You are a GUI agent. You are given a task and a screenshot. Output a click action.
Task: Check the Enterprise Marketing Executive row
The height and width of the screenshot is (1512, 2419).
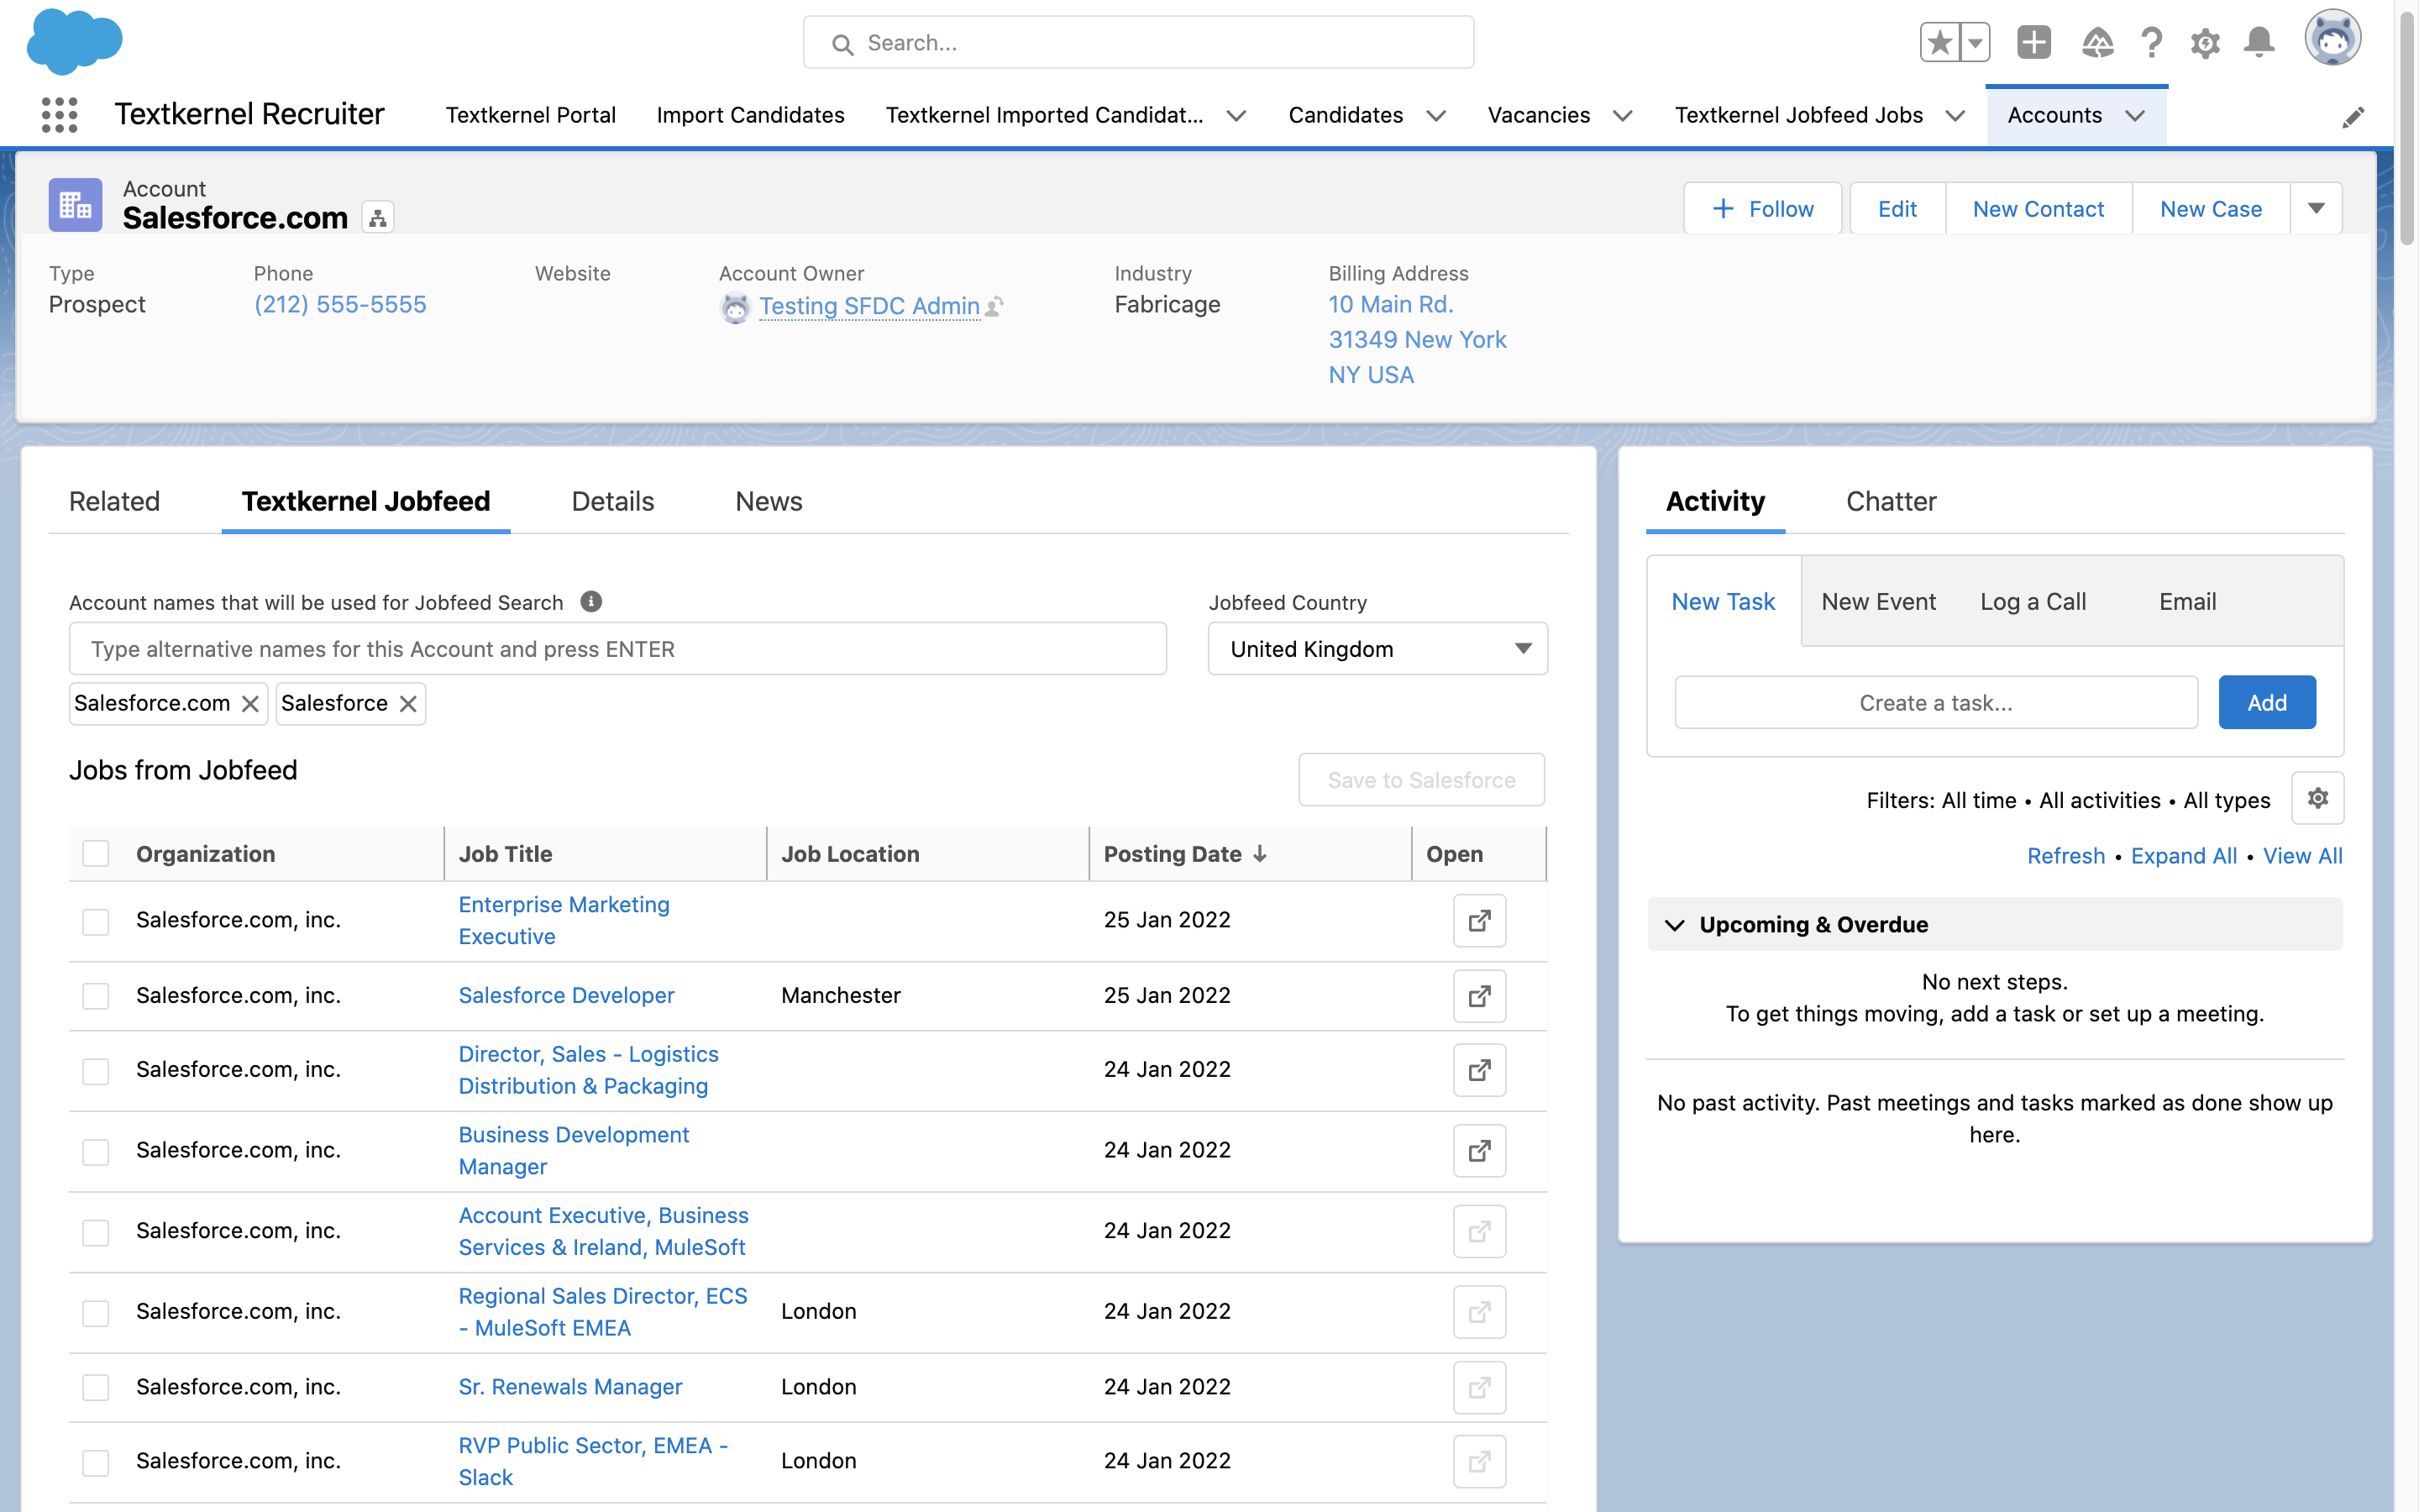[x=96, y=921]
